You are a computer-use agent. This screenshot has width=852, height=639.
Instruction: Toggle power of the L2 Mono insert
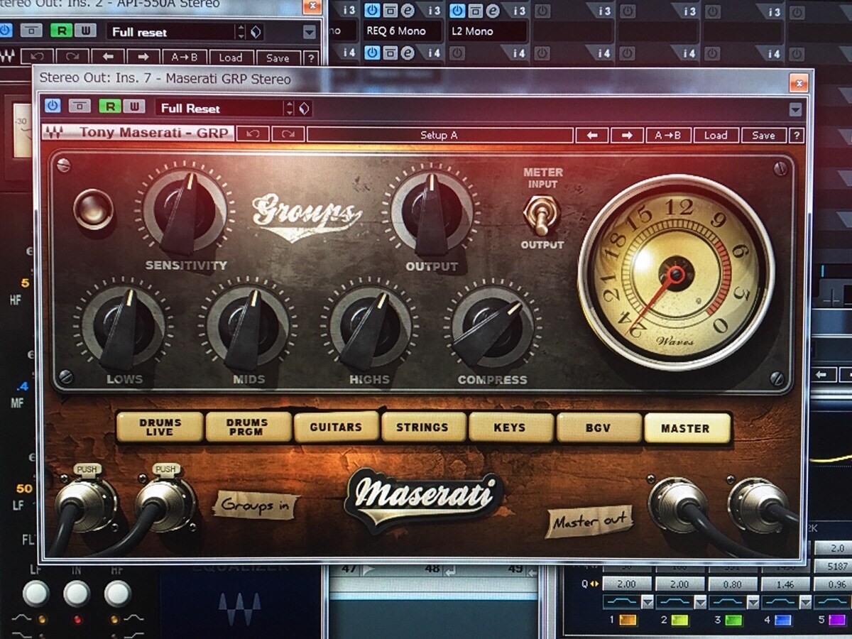[457, 11]
